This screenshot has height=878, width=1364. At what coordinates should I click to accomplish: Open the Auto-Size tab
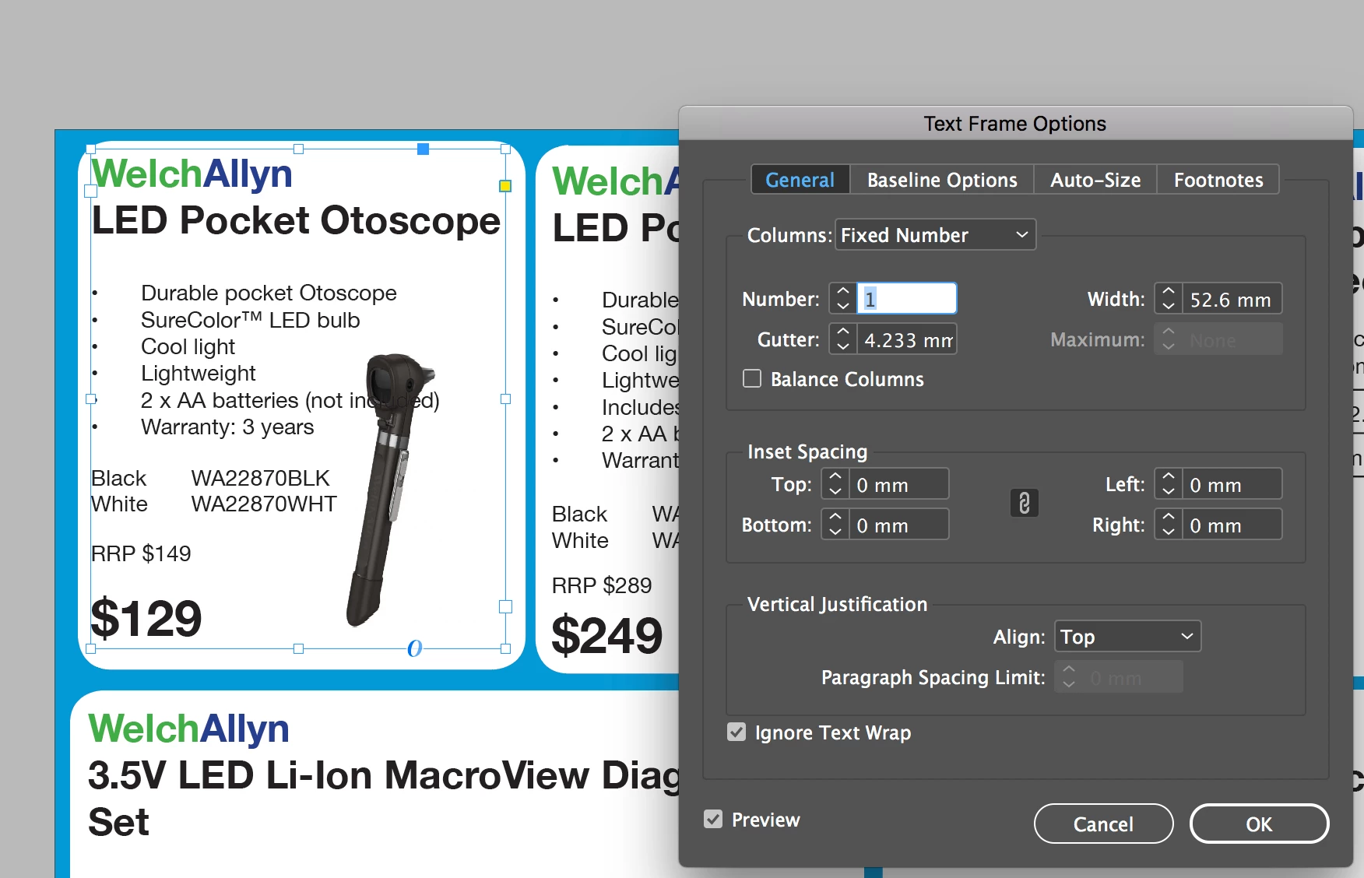pyautogui.click(x=1095, y=180)
